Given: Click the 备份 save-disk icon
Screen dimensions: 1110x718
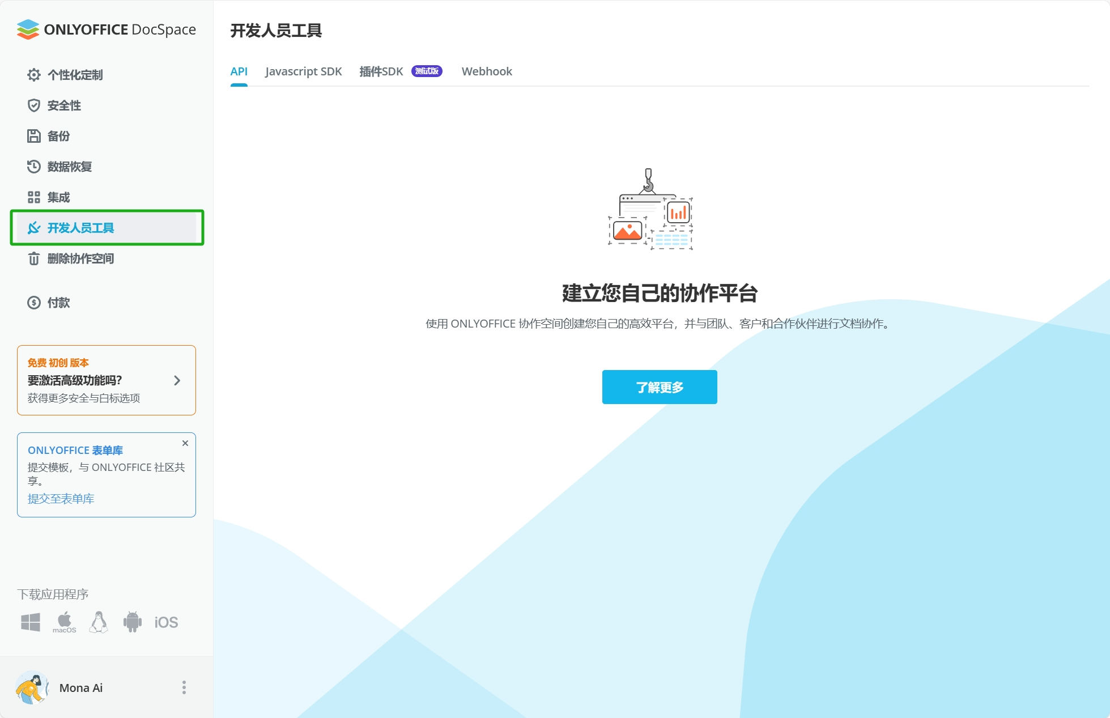Looking at the screenshot, I should coord(34,136).
